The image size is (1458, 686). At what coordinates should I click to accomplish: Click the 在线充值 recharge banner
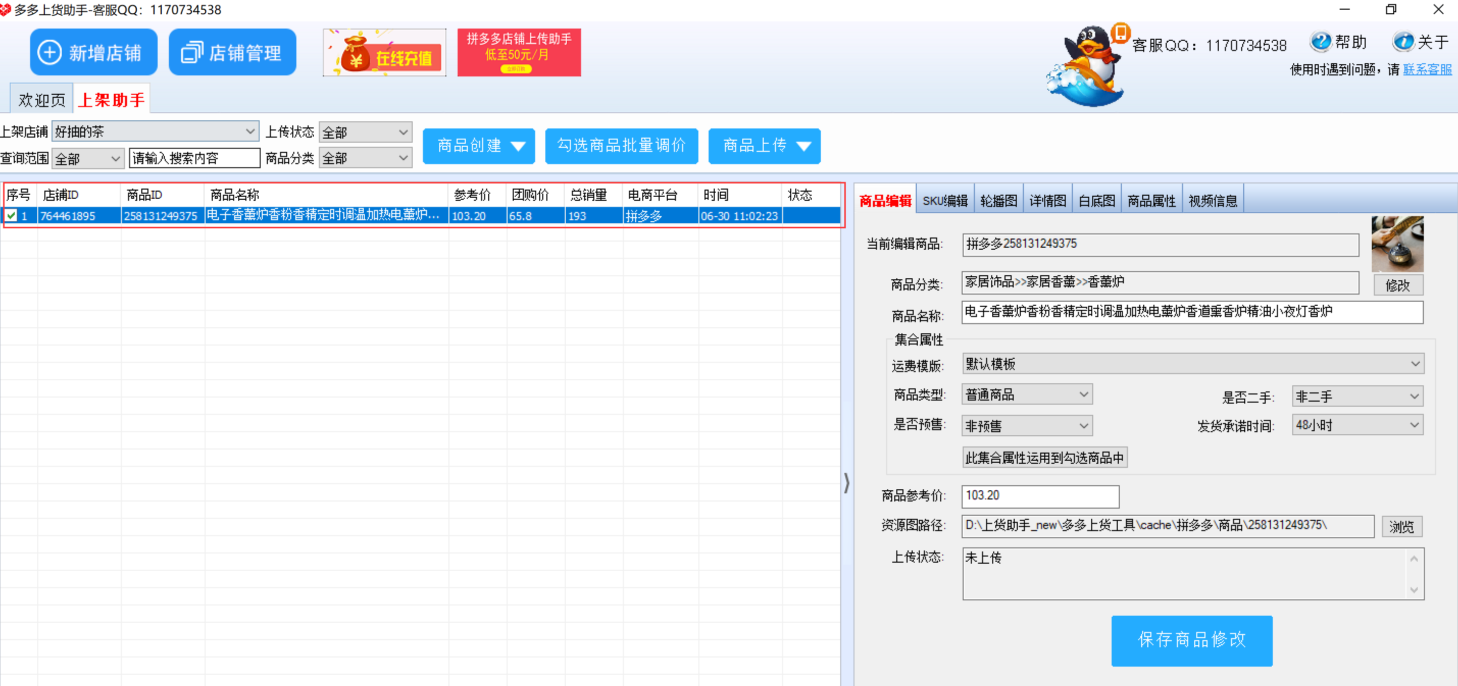(x=384, y=52)
